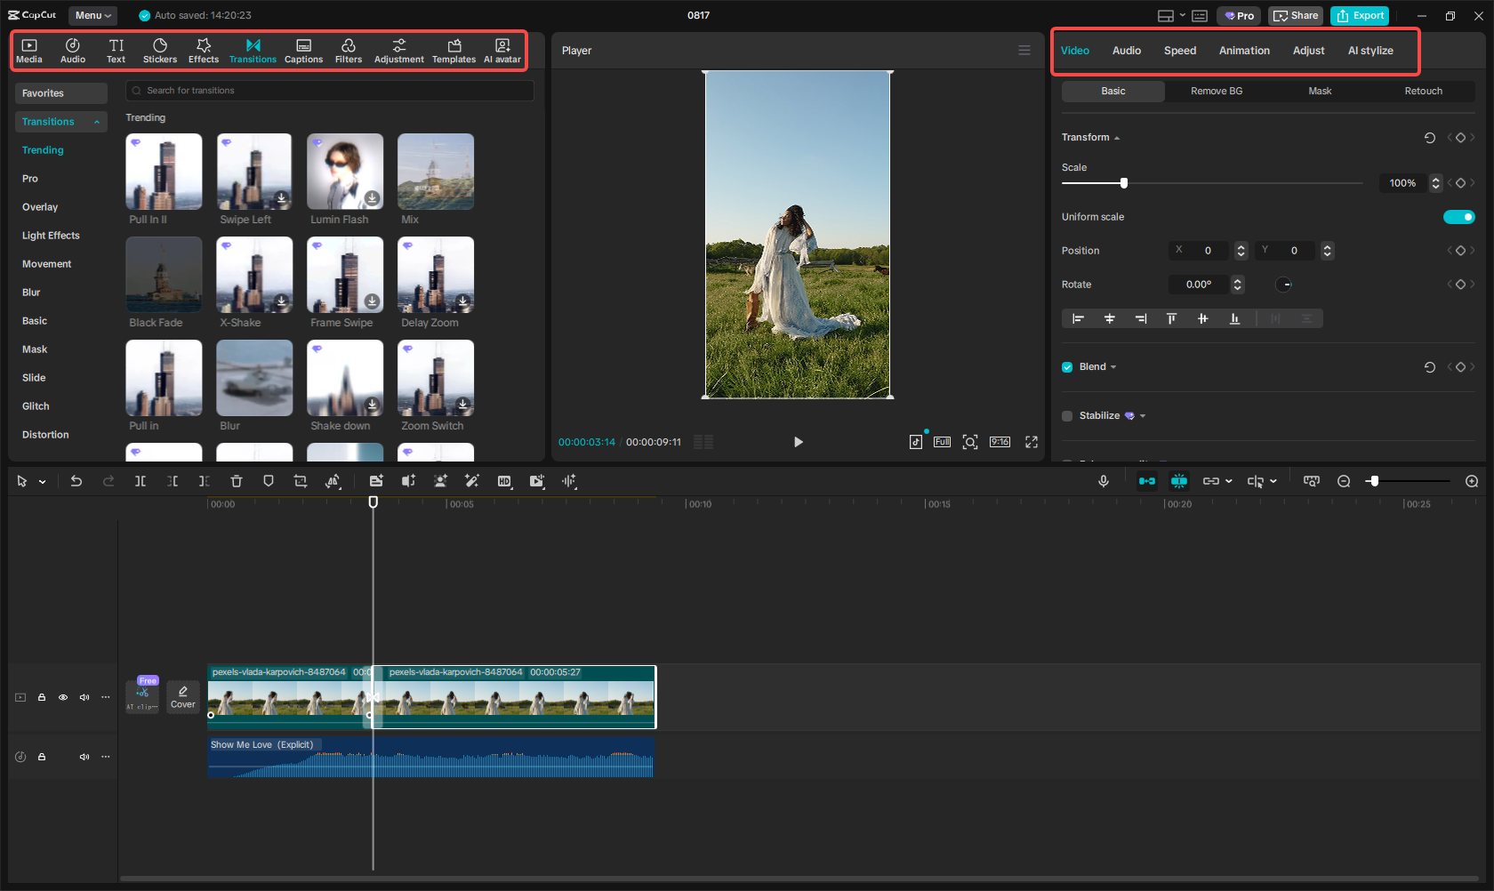
Task: Switch to the Remove BG tab
Action: (1216, 91)
